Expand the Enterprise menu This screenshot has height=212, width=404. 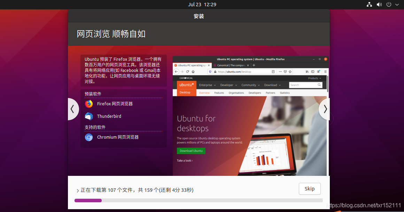208,85
